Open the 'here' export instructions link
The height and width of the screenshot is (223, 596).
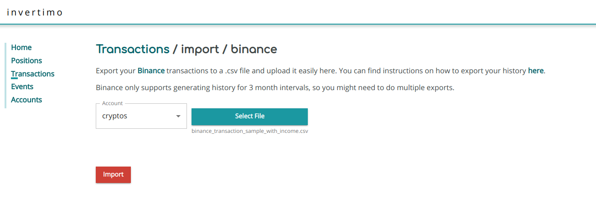click(x=535, y=71)
